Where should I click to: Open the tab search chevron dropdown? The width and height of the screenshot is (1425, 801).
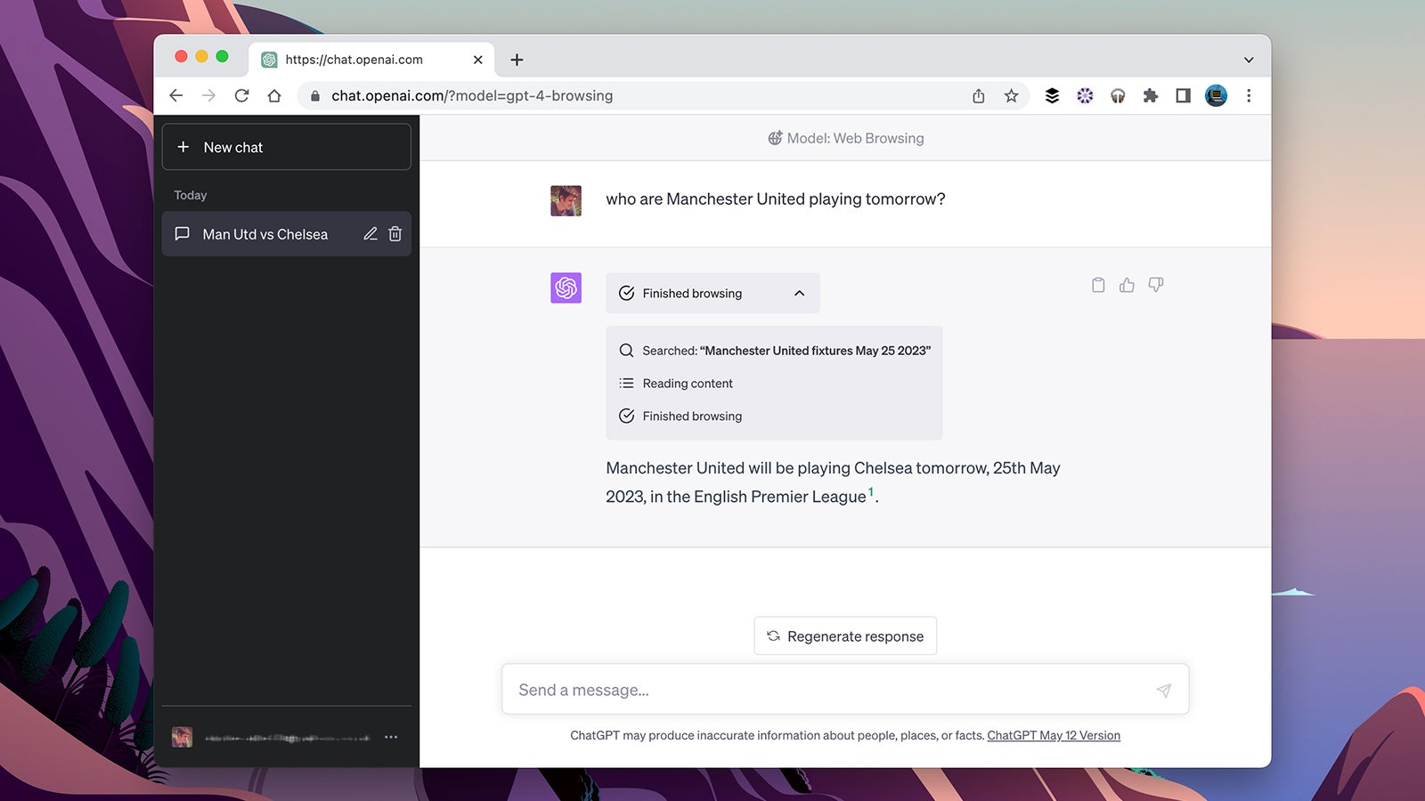[1248, 60]
